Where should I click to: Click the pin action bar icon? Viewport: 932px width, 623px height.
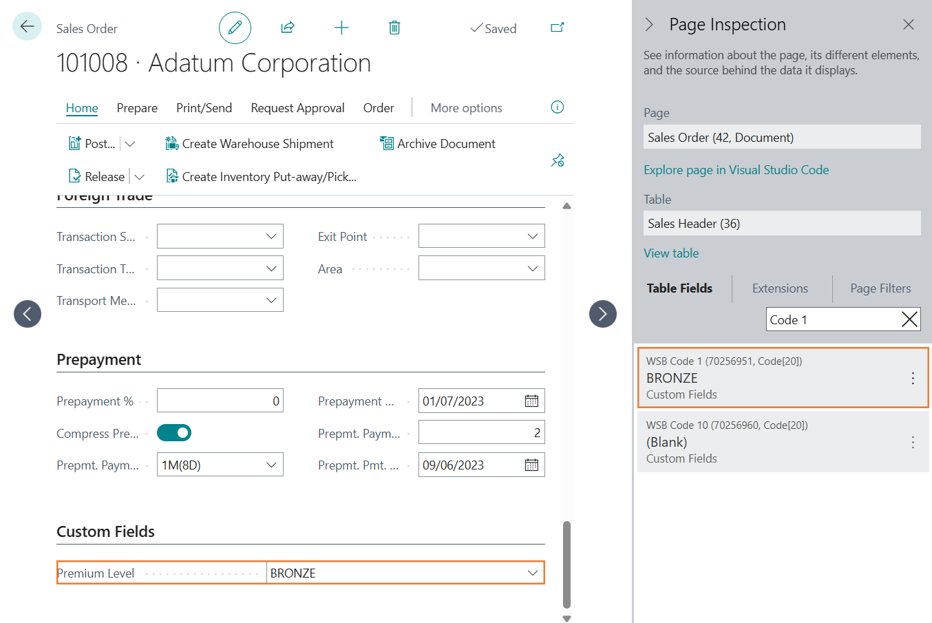558,160
